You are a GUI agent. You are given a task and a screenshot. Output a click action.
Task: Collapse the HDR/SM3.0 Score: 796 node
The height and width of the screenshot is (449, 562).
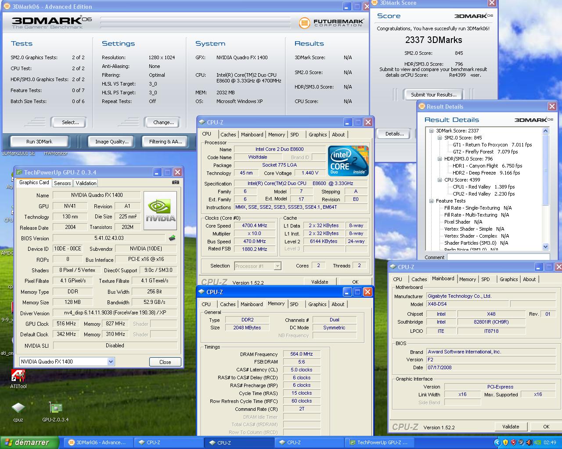tap(440, 159)
